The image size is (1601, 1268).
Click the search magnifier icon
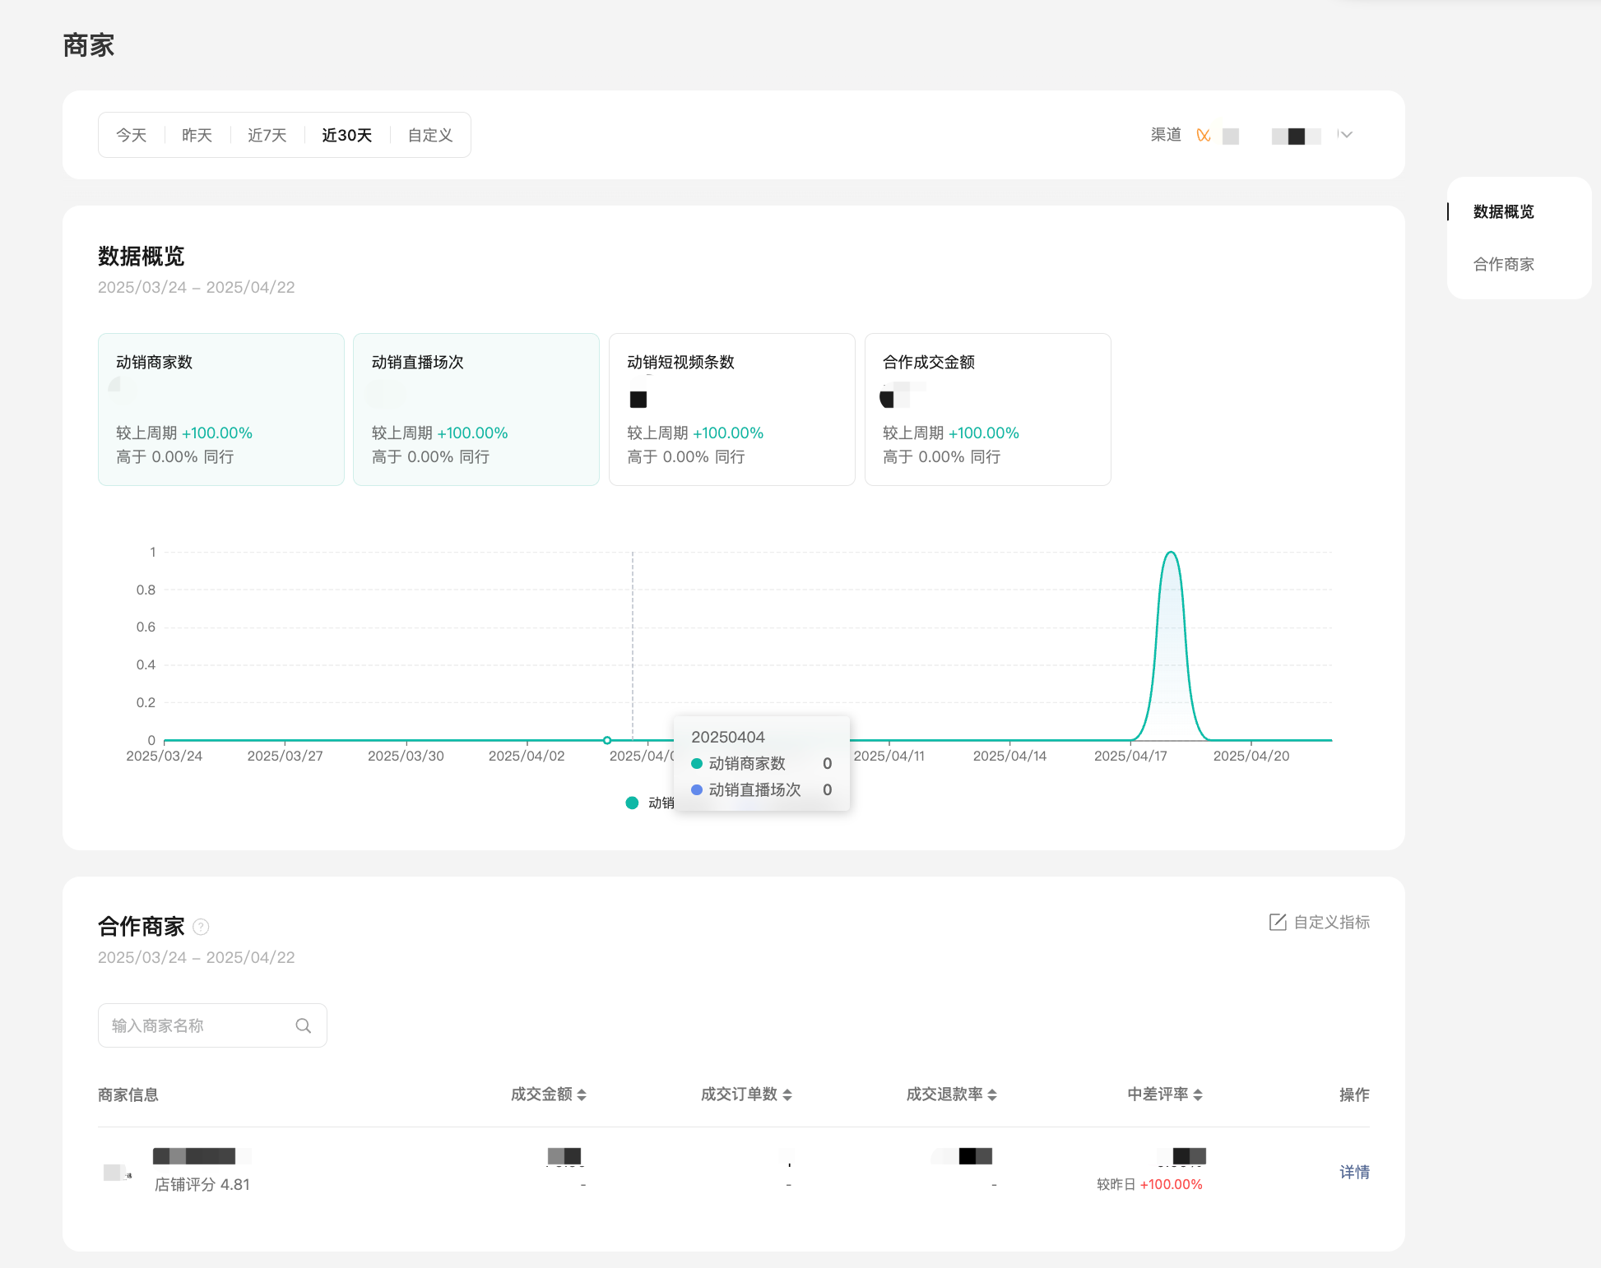[x=303, y=1025]
